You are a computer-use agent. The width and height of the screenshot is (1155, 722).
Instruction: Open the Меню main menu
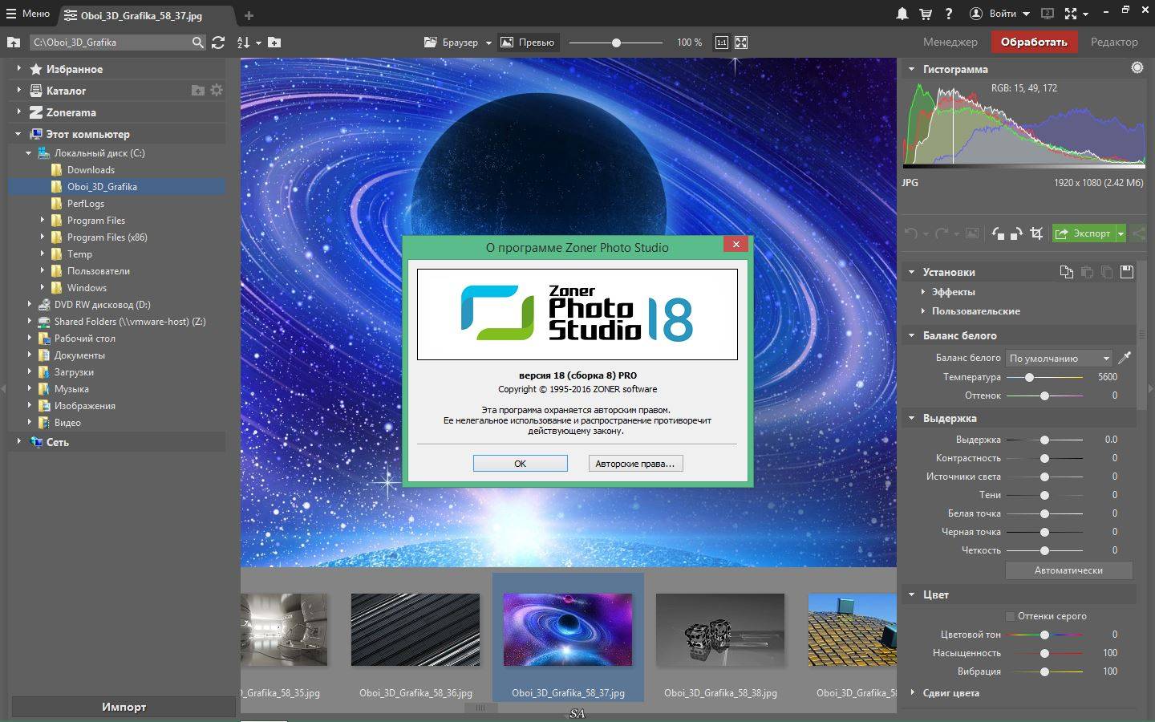coord(28,14)
